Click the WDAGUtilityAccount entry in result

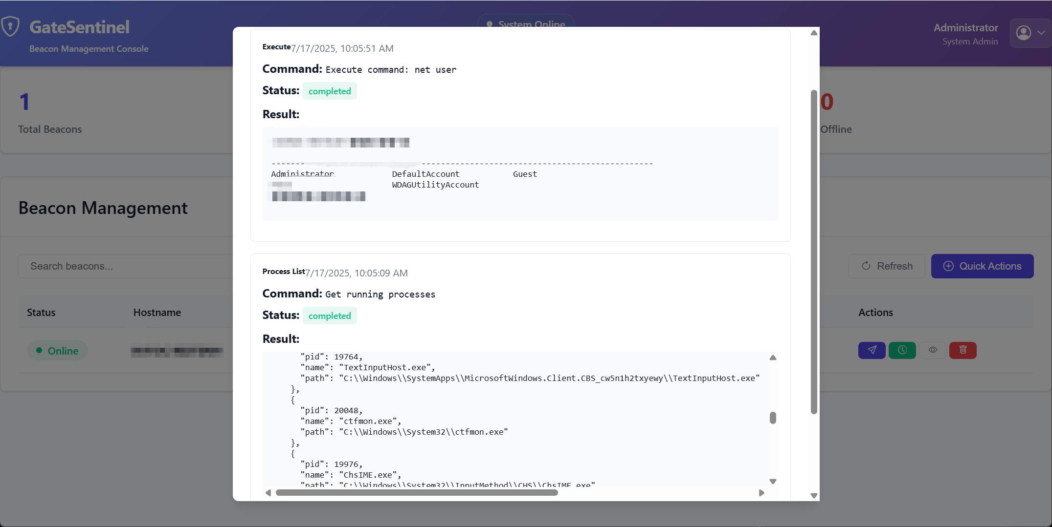click(435, 185)
